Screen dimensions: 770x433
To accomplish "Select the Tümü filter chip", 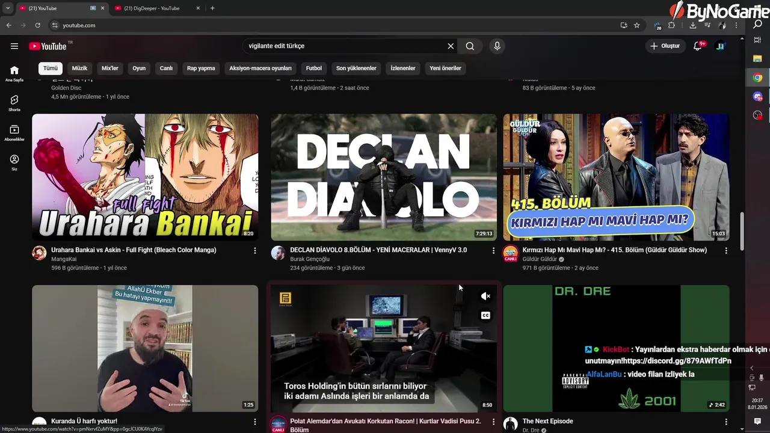I will 51,69.
